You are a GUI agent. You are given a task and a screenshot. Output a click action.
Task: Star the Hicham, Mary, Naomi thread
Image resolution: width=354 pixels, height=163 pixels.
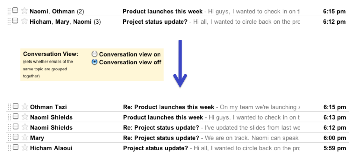click(24, 21)
